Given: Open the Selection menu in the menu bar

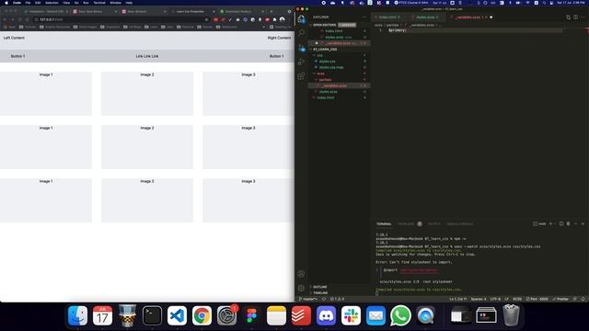Looking at the screenshot, I should [52, 3].
